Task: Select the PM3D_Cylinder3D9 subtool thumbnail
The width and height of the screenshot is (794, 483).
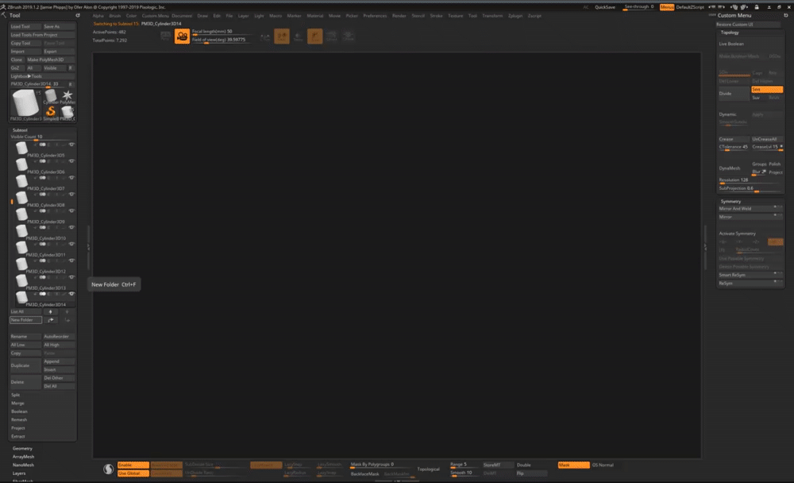Action: [21, 214]
